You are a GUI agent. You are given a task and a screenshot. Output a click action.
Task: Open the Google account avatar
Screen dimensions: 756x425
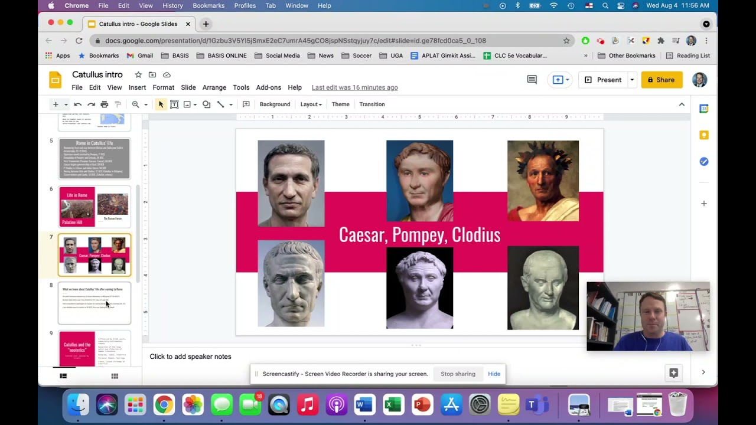point(699,80)
